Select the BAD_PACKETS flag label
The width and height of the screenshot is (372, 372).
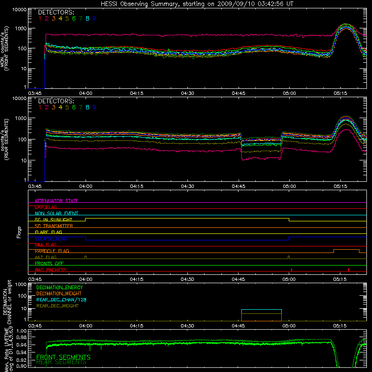pos(51,270)
